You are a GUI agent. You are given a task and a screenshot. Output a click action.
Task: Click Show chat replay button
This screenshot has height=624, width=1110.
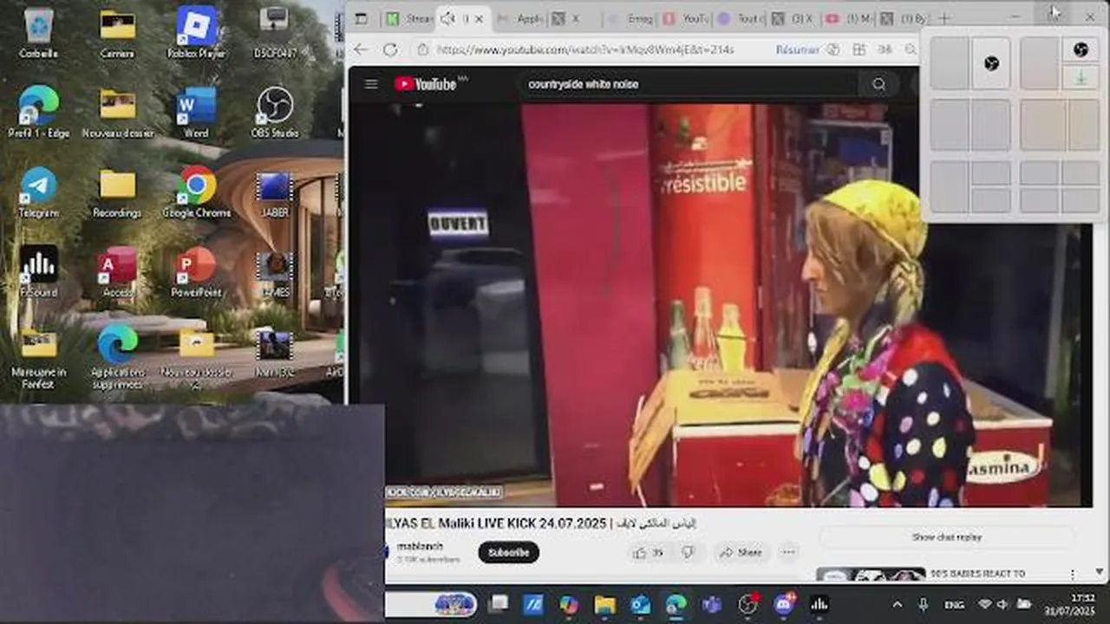(946, 537)
